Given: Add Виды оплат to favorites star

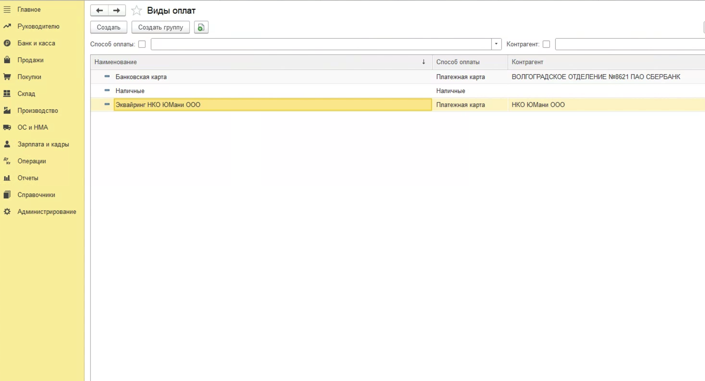Looking at the screenshot, I should (136, 11).
